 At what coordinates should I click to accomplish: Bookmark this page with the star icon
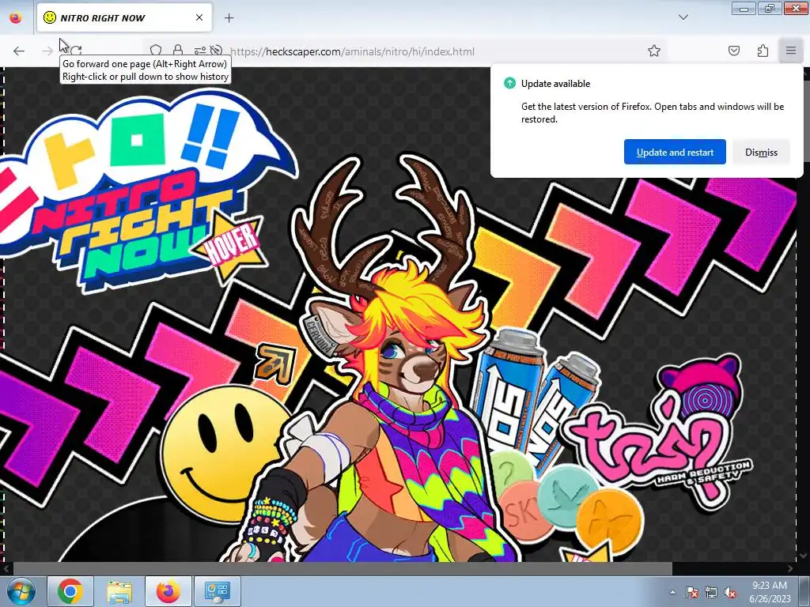pos(654,51)
